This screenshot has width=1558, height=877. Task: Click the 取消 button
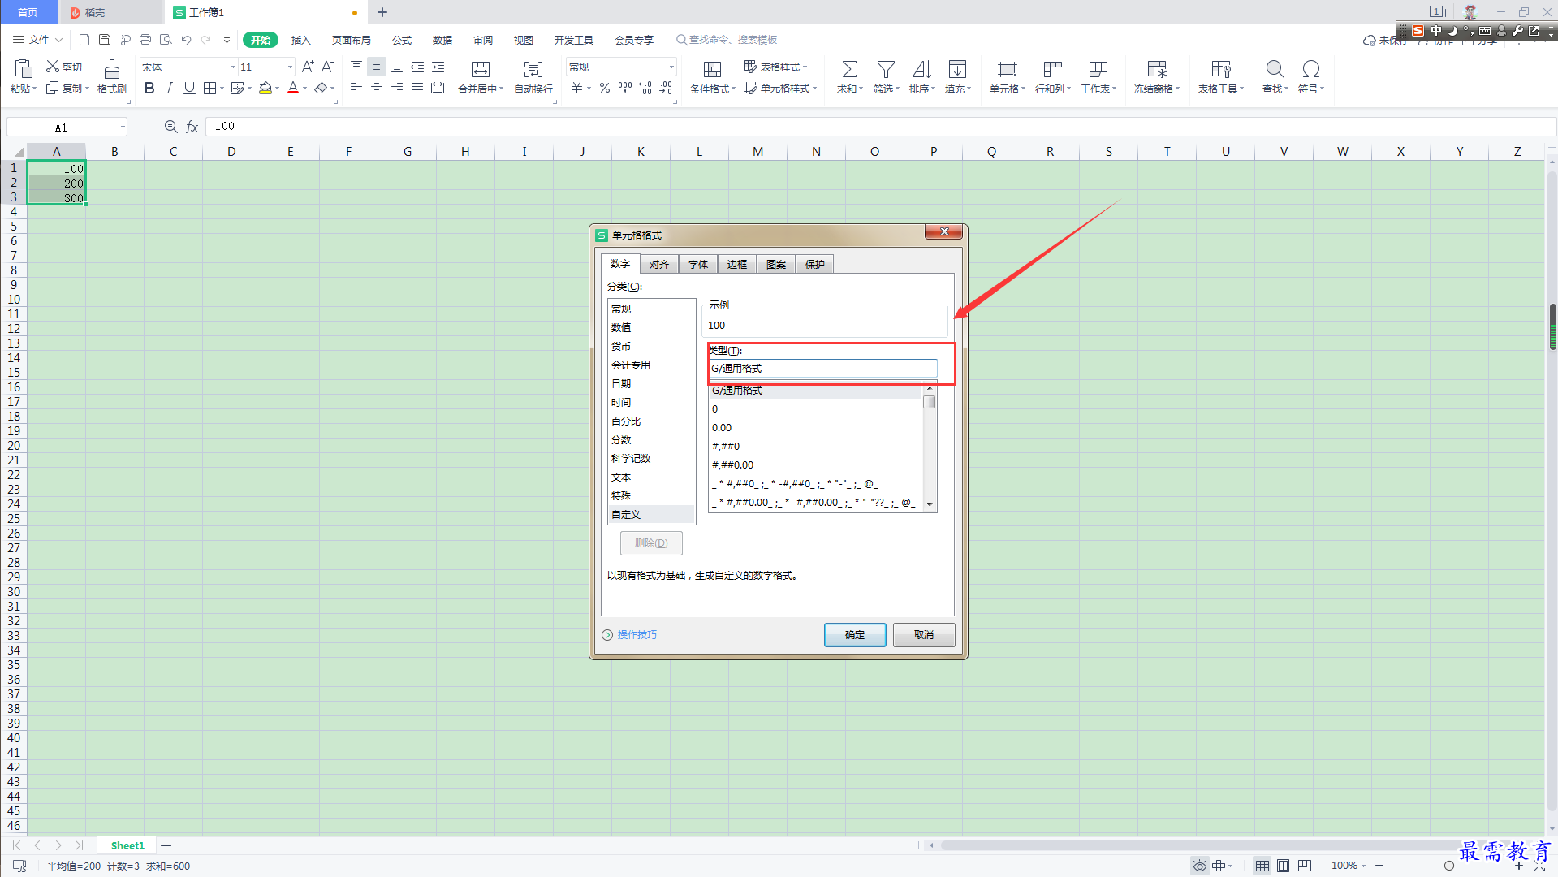coord(924,635)
